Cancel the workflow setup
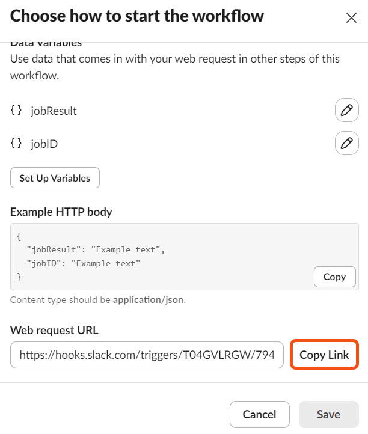368x434 pixels. (x=259, y=414)
